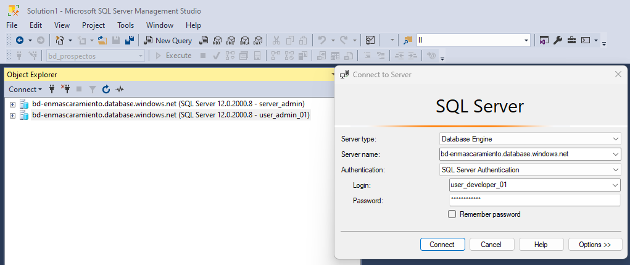Expand the server_admin server node
630x265 pixels.
13,104
